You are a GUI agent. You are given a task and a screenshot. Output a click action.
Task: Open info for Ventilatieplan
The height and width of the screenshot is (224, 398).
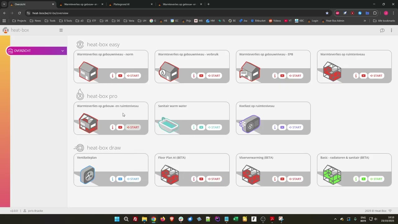point(113,179)
